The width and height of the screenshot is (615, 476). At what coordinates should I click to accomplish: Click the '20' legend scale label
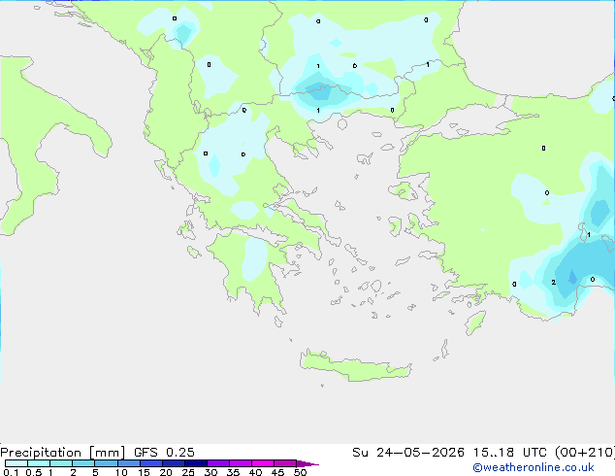pos(166,472)
